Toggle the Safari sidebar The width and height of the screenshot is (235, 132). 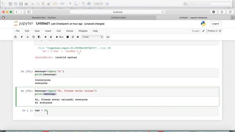point(29,12)
